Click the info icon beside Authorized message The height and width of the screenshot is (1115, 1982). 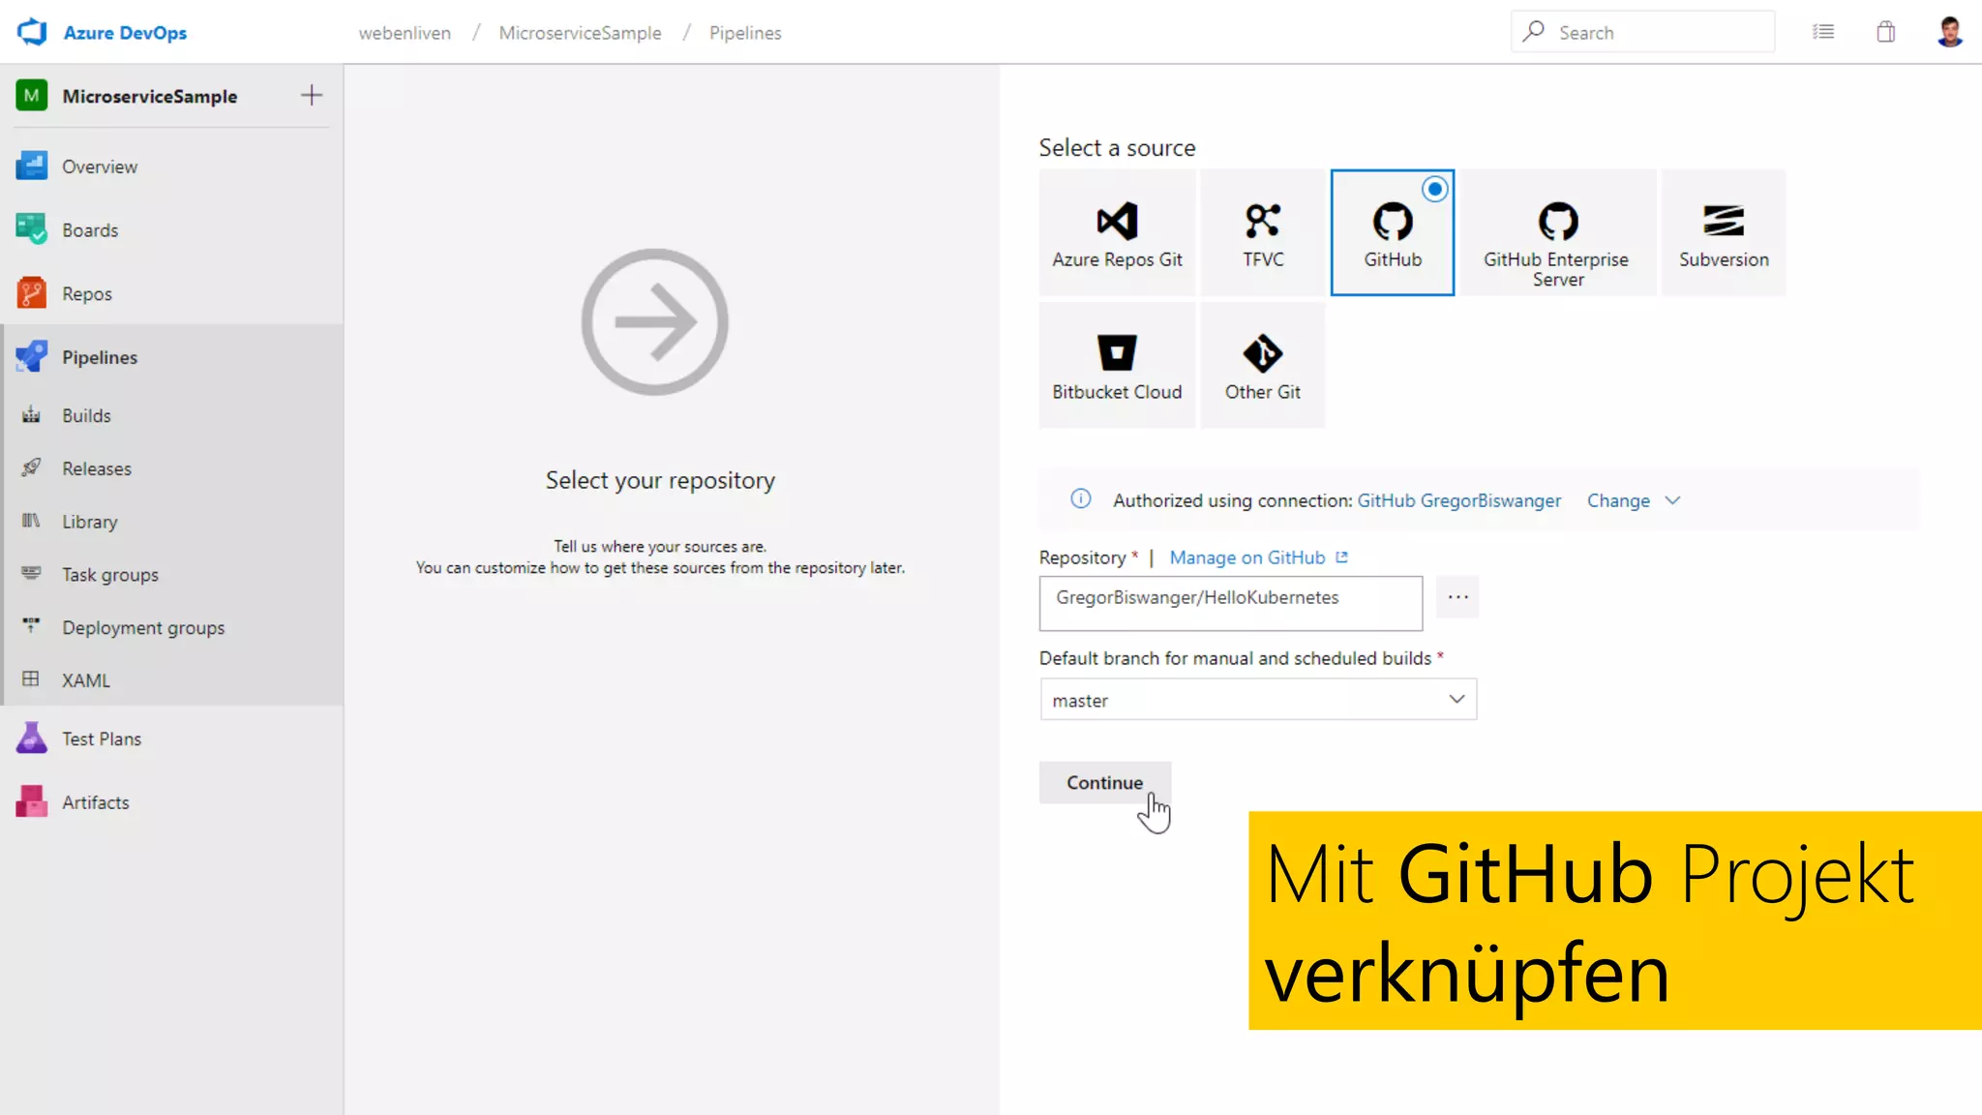pos(1081,499)
